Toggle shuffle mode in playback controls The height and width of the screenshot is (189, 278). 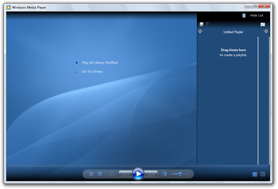(x=91, y=174)
